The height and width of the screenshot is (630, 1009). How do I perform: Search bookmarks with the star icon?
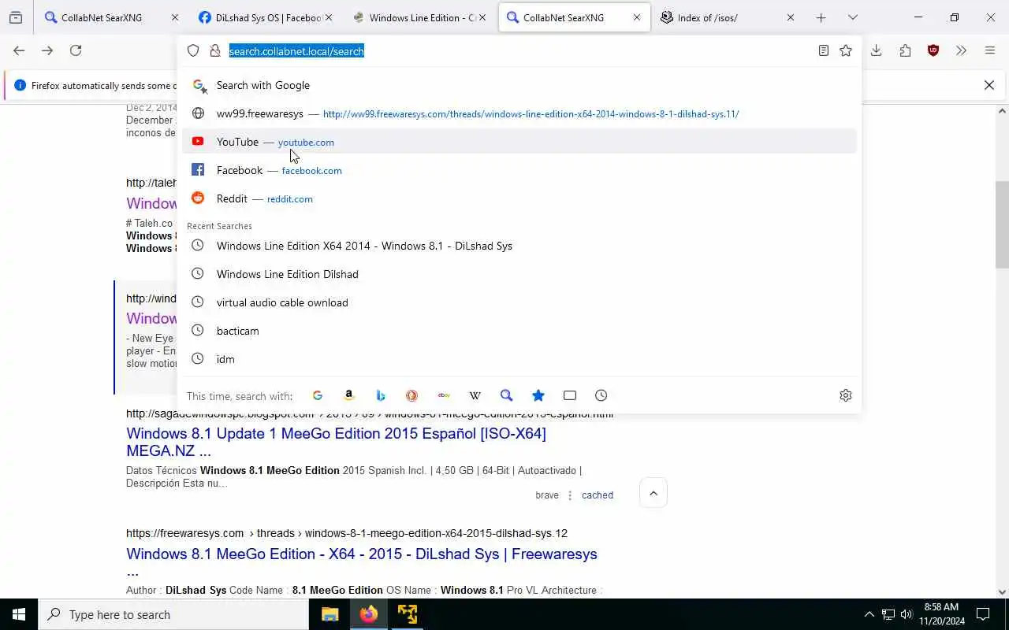click(538, 395)
